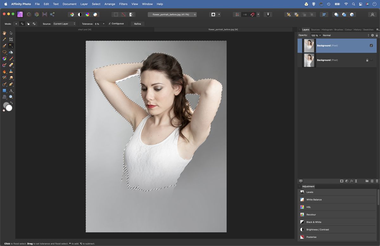The image size is (380, 246).
Task: Open the Text tool
Action: pyautogui.click(x=11, y=90)
